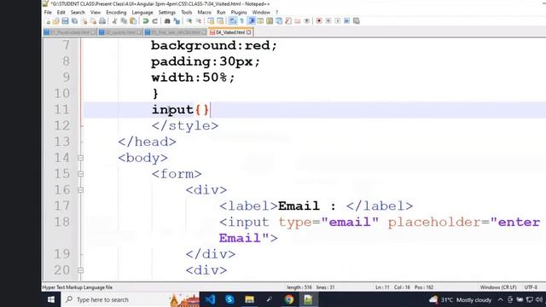Click the Folder as Workspace icon

click(298, 20)
